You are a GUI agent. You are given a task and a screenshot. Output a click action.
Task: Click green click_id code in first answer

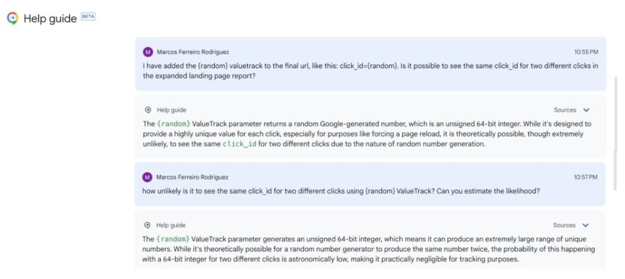point(239,144)
